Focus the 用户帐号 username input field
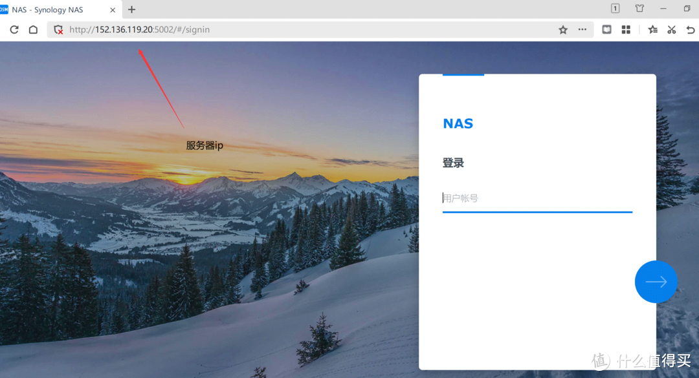The image size is (699, 378). coord(537,198)
